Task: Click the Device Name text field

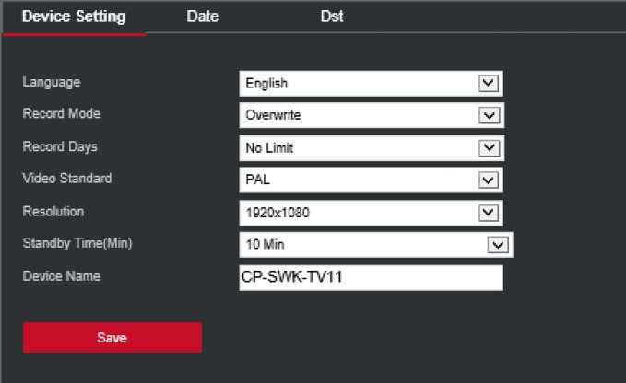Action: click(x=371, y=277)
